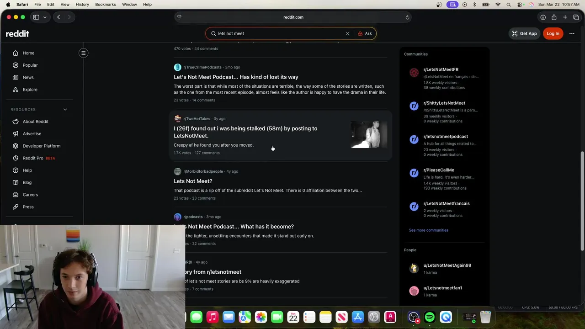
Task: Open Control Center in menu bar
Action: [520, 4]
